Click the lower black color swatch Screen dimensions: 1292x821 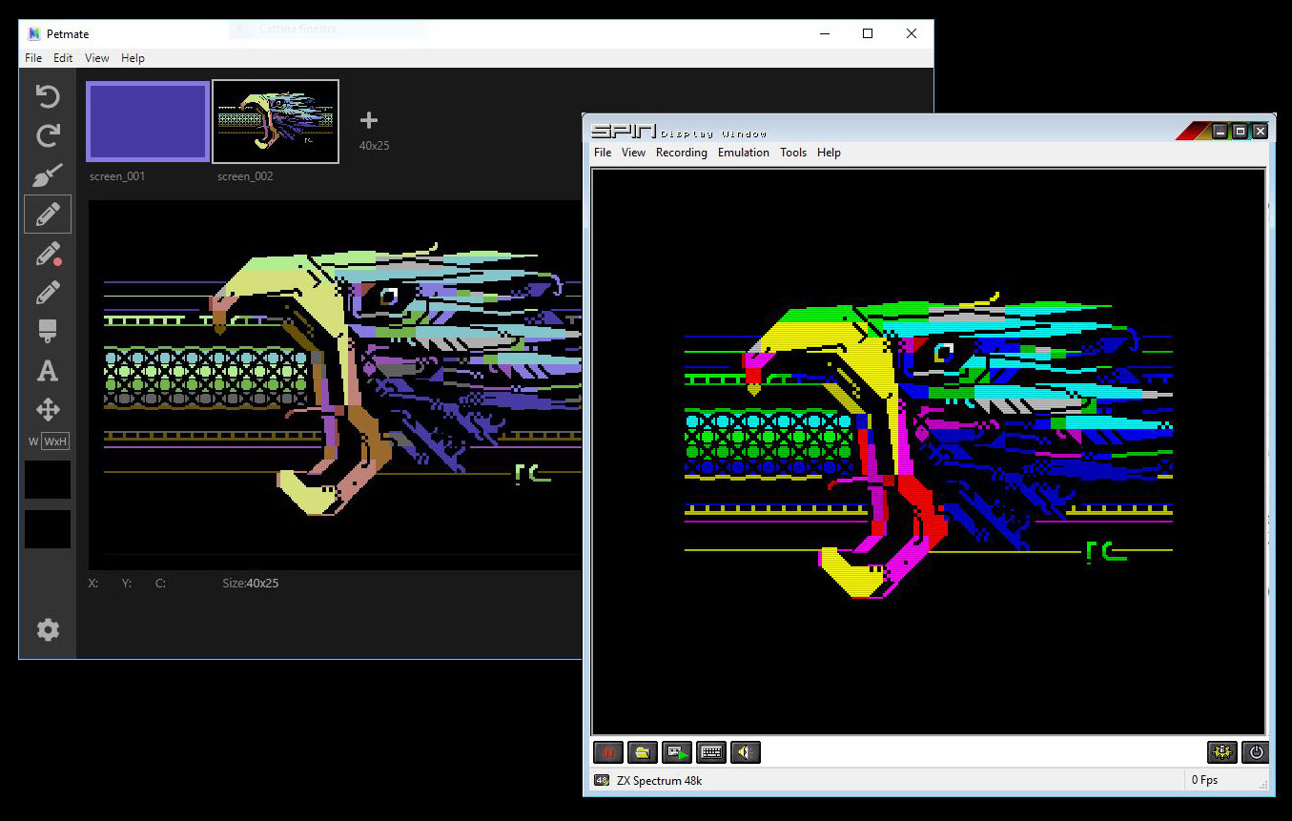pos(48,529)
